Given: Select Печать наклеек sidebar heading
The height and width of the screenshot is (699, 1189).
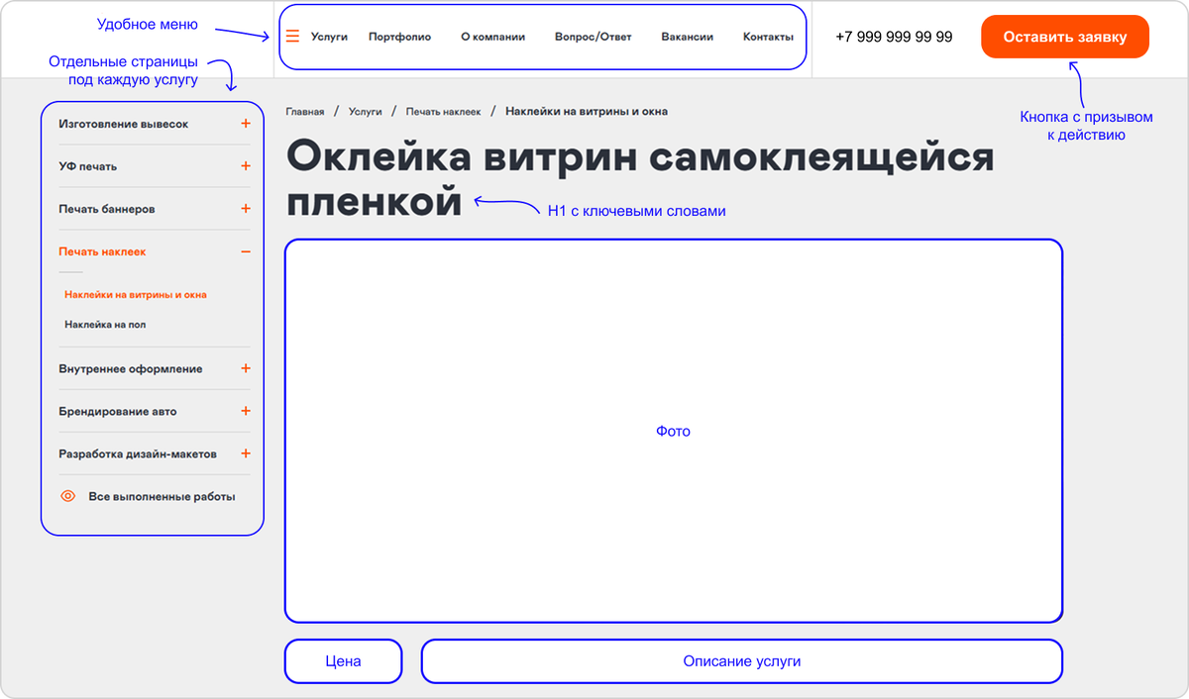Looking at the screenshot, I should click(x=102, y=251).
